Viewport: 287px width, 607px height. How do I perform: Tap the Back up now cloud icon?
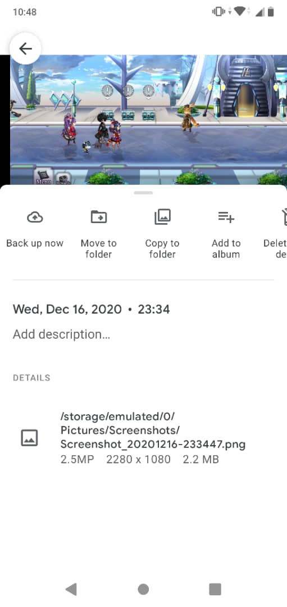(35, 217)
